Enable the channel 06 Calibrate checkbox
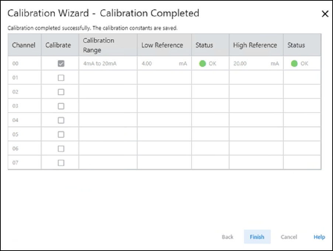 [x=61, y=149]
